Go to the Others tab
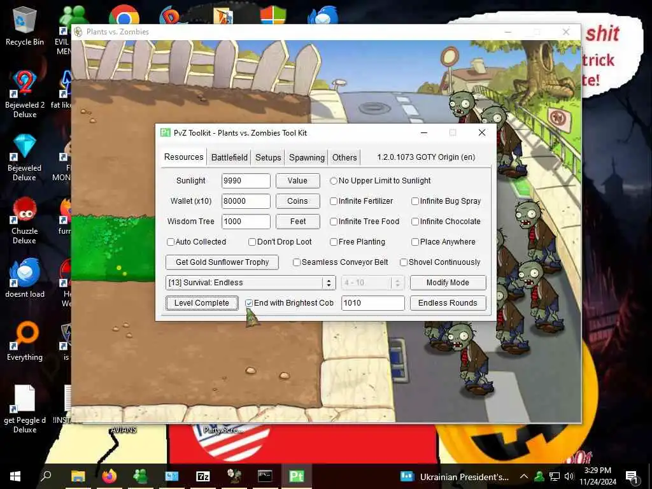 tap(344, 158)
